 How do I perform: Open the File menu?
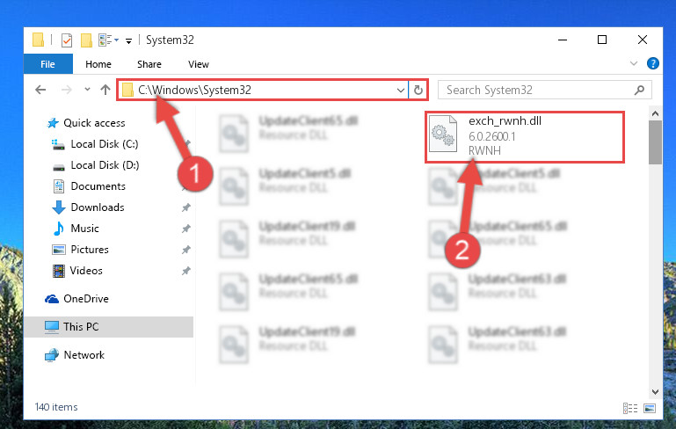pyautogui.click(x=47, y=64)
